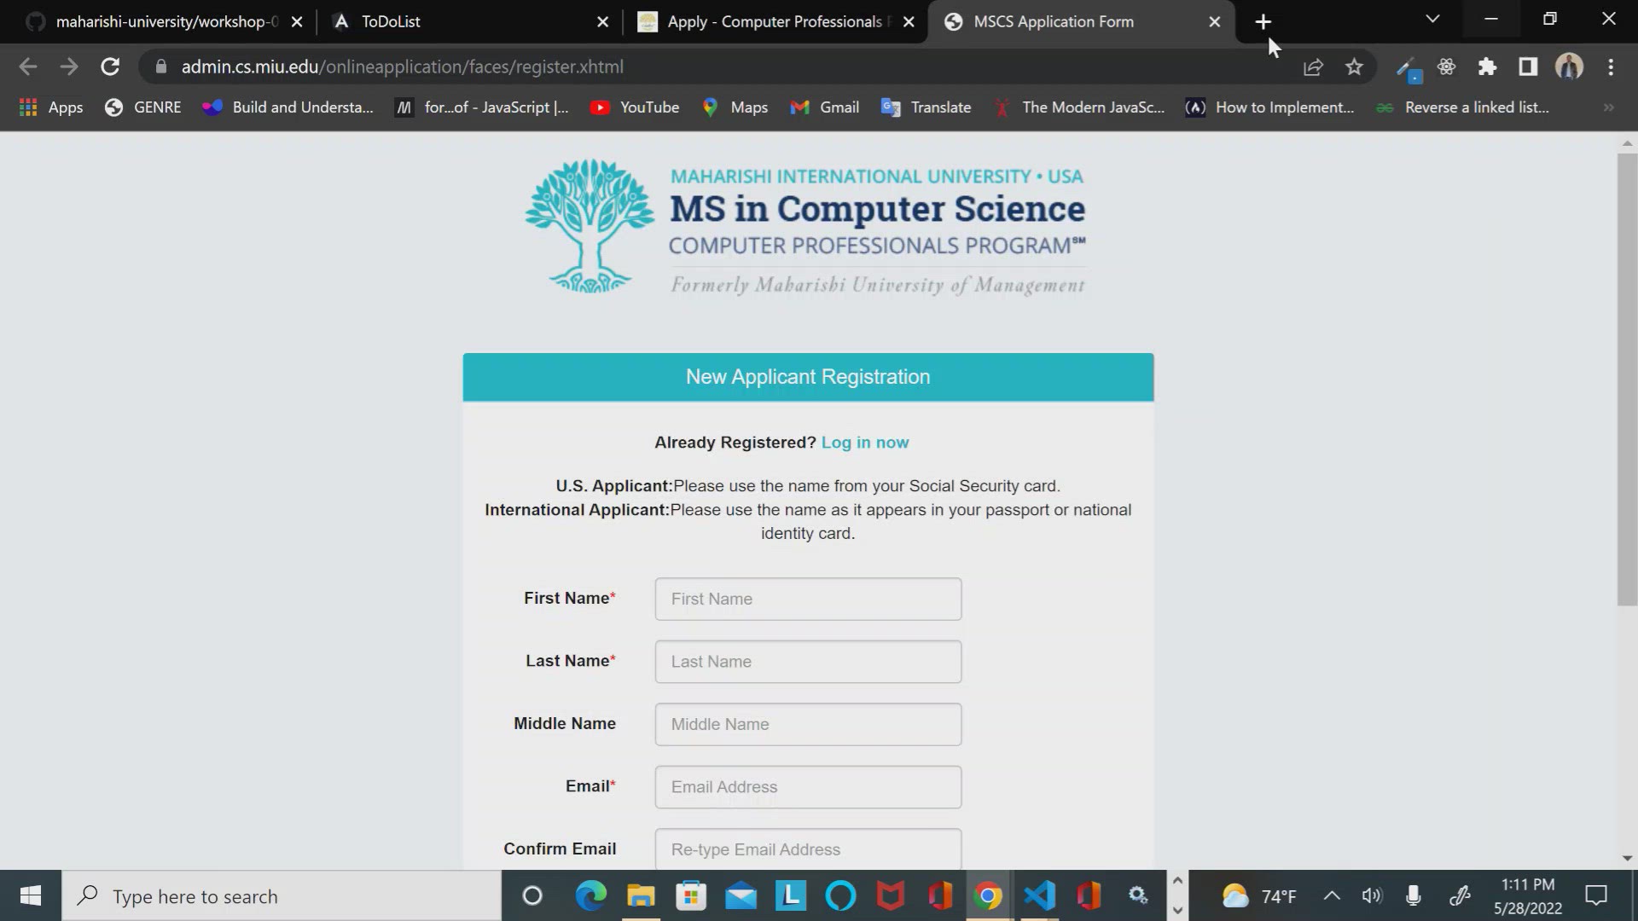Image resolution: width=1638 pixels, height=921 pixels.
Task: Open the Translate bookmark
Action: 926,107
